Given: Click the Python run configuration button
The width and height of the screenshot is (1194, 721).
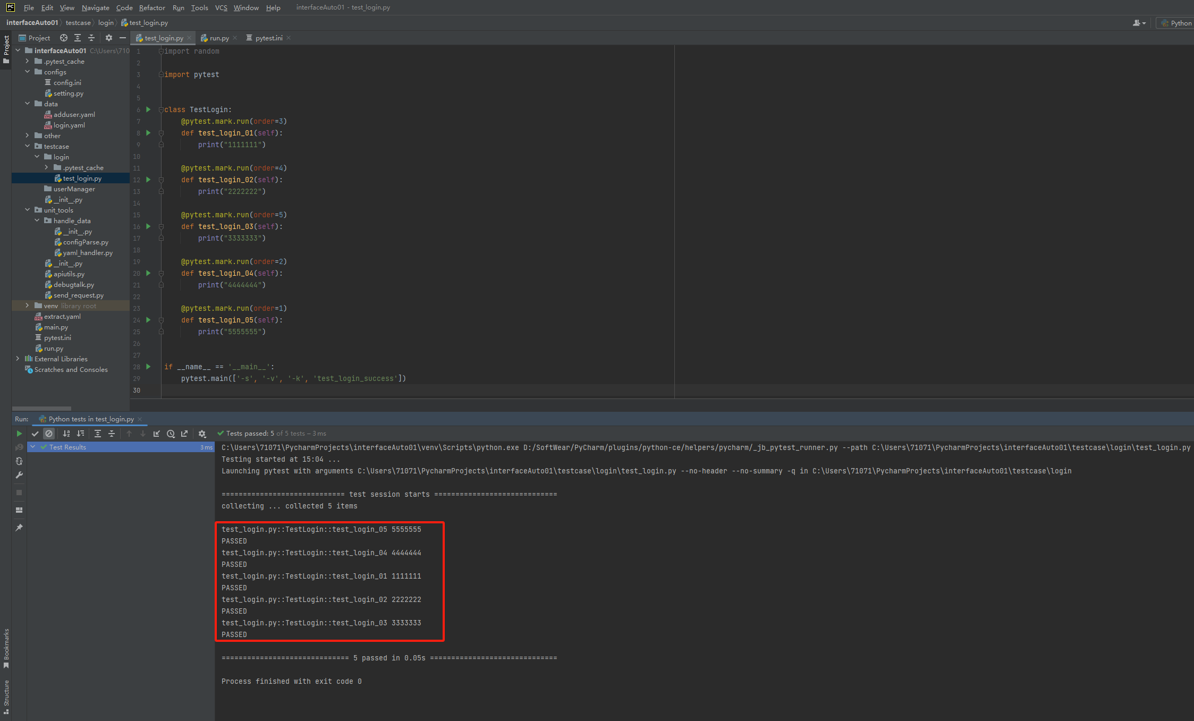Looking at the screenshot, I should pos(1176,23).
